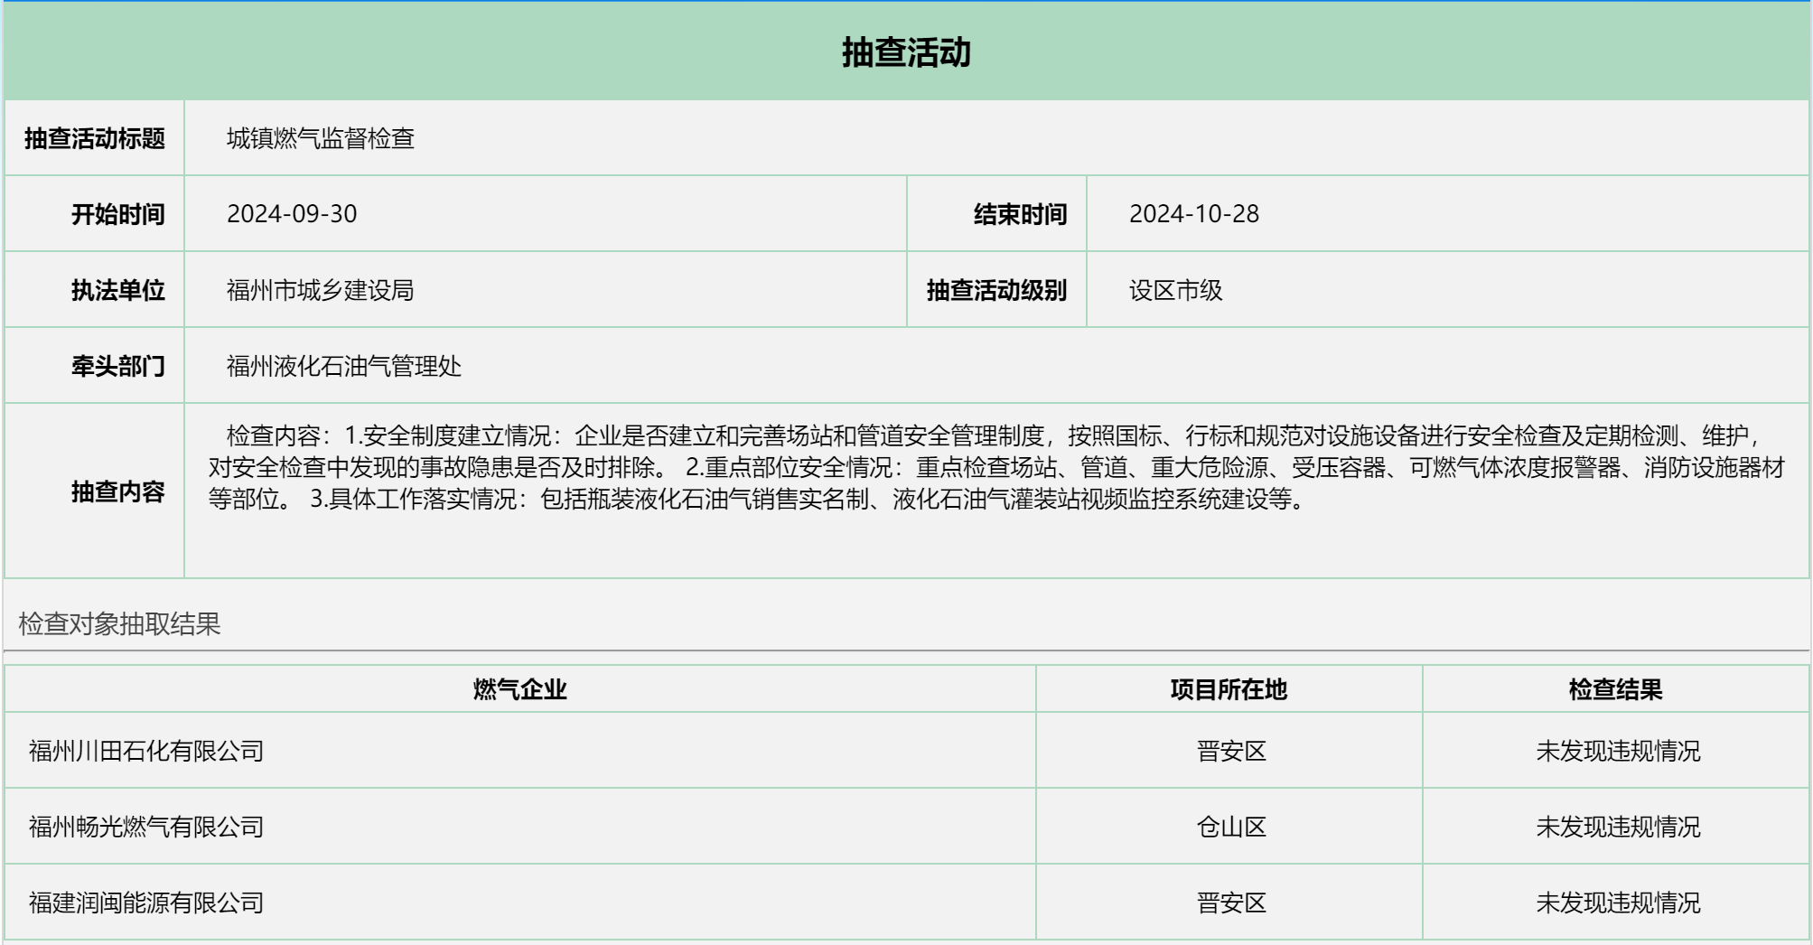Click the 检查结果 column header
The image size is (1813, 945).
point(1617,688)
